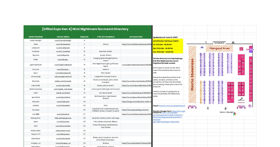Screen dimensions: 280x147
Task: Select the directory title header cell
Action: (x=88, y=29)
